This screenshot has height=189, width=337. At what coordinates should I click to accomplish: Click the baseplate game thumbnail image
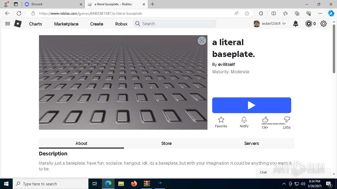123,82
